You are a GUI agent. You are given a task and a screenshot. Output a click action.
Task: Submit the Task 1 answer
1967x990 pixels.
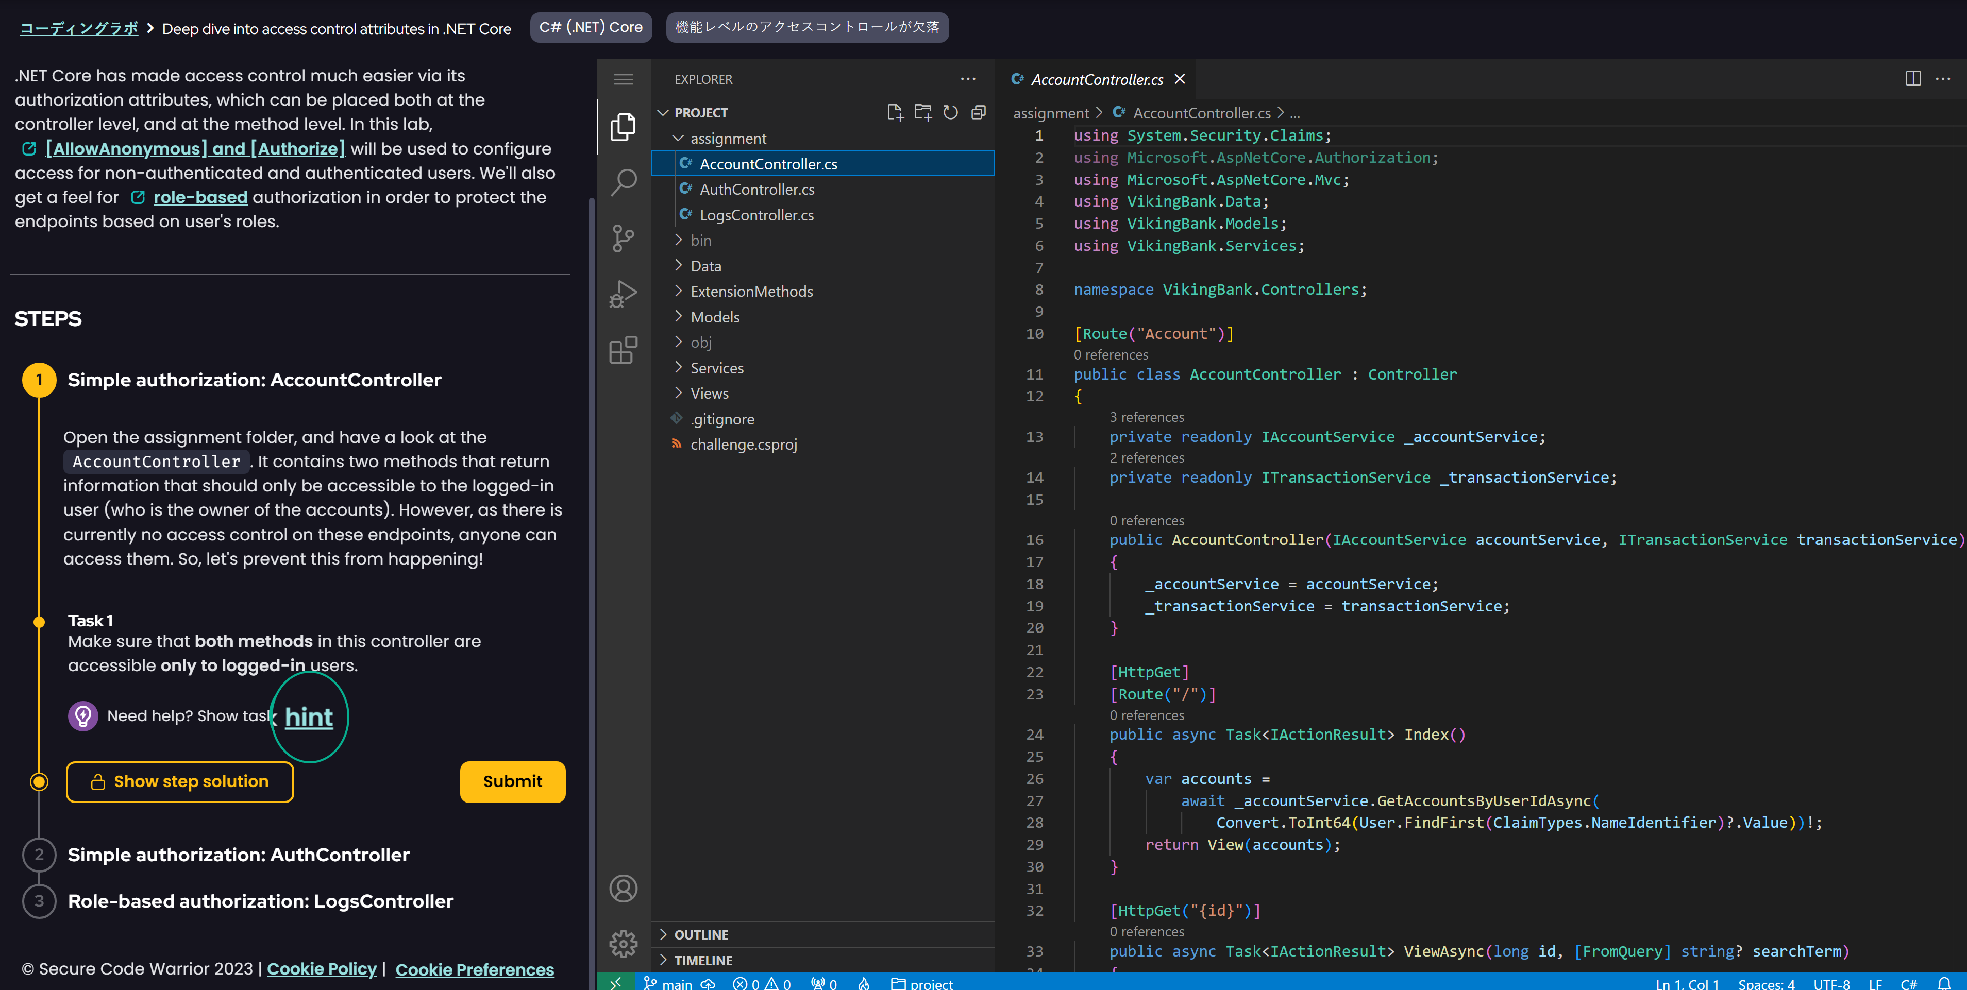click(x=512, y=781)
